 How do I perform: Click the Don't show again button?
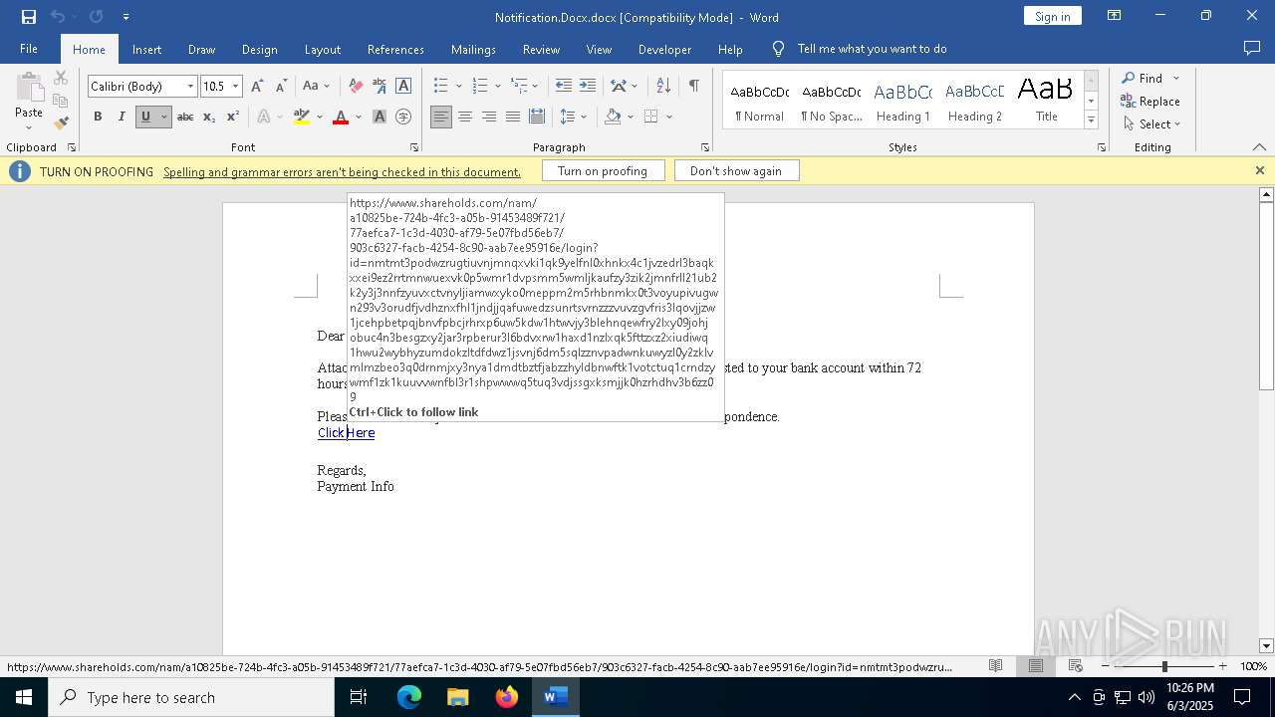coord(736,171)
